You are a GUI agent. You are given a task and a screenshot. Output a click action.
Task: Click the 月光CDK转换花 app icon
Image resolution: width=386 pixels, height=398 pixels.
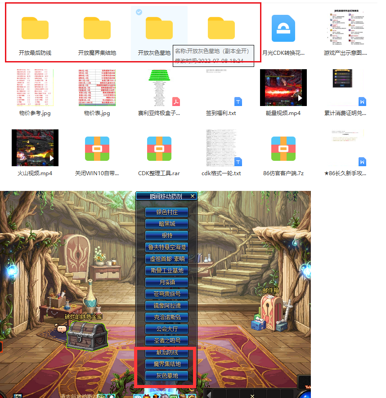coord(283,28)
